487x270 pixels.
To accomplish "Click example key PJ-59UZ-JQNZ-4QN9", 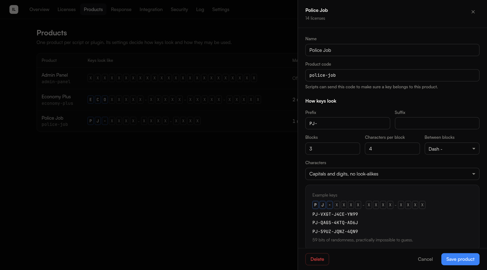I will [x=335, y=232].
